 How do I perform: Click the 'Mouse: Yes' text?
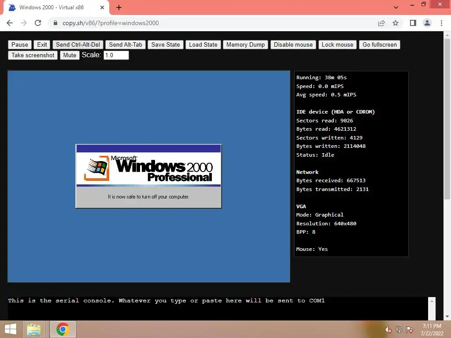pos(312,249)
